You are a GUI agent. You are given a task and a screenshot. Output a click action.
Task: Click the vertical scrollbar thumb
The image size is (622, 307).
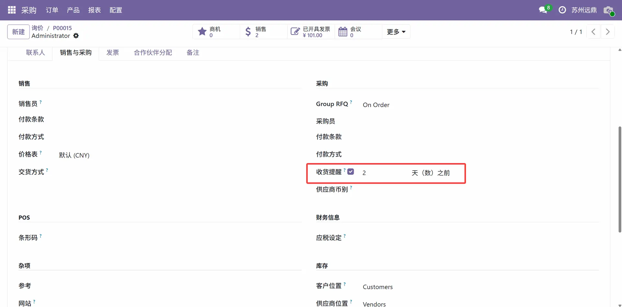[619, 180]
